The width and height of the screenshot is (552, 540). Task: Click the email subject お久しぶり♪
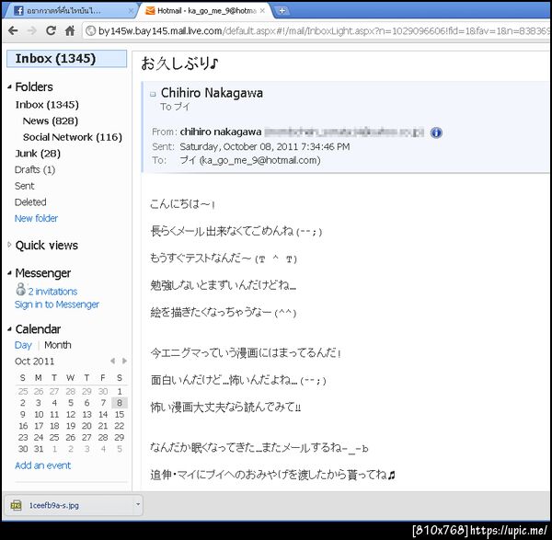pos(179,64)
